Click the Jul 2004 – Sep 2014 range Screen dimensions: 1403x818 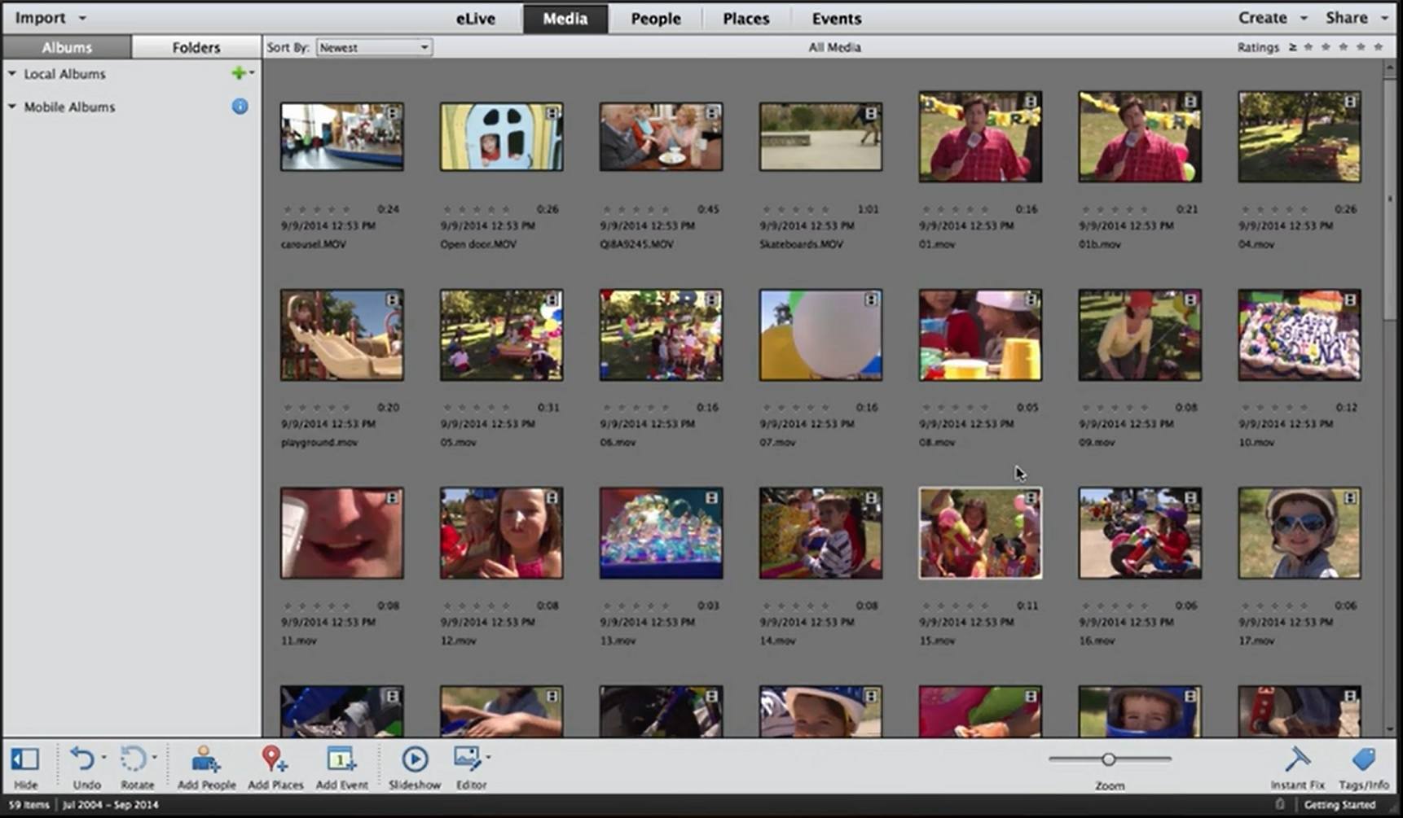(x=111, y=804)
